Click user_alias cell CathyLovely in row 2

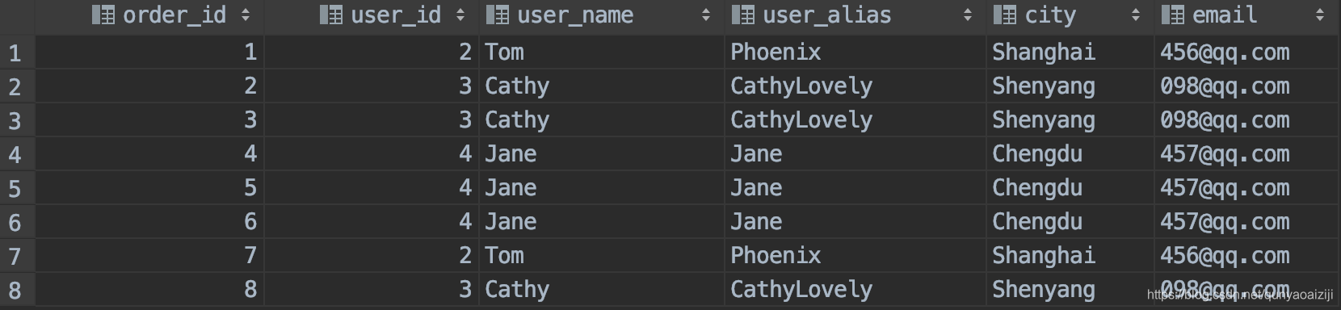(855, 86)
